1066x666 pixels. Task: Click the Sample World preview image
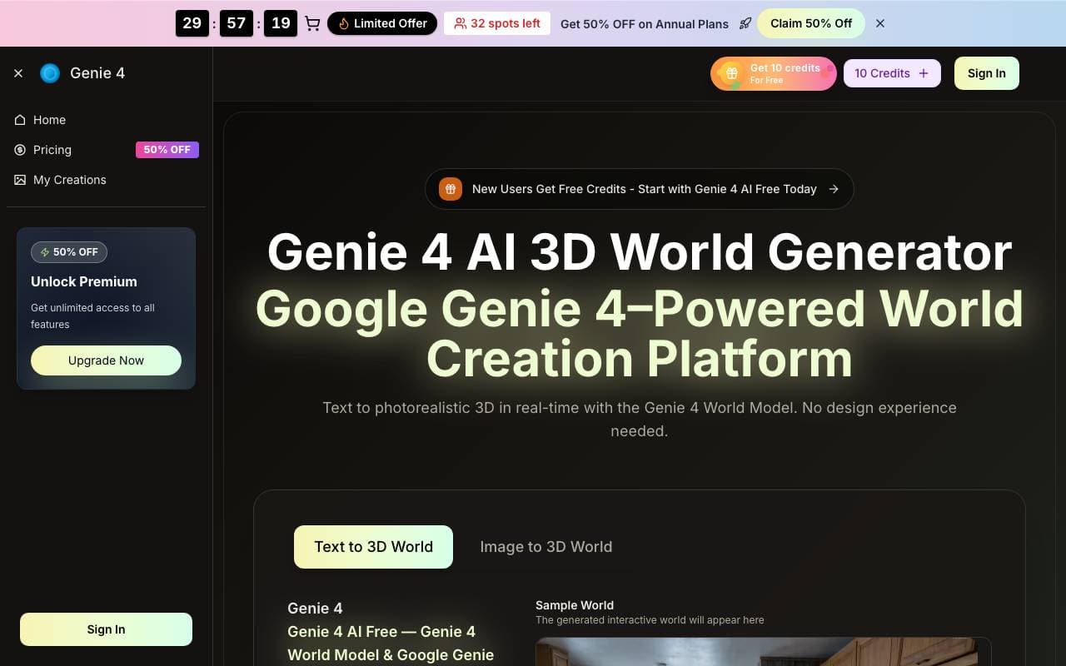[x=763, y=652]
